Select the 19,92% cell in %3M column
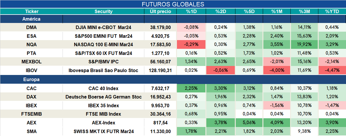 tap(304, 44)
